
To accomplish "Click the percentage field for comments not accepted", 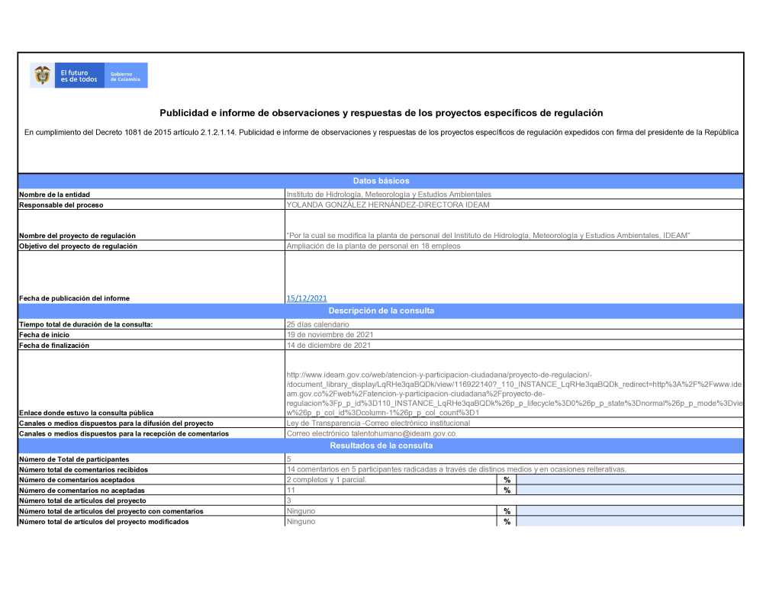I will click(629, 491).
